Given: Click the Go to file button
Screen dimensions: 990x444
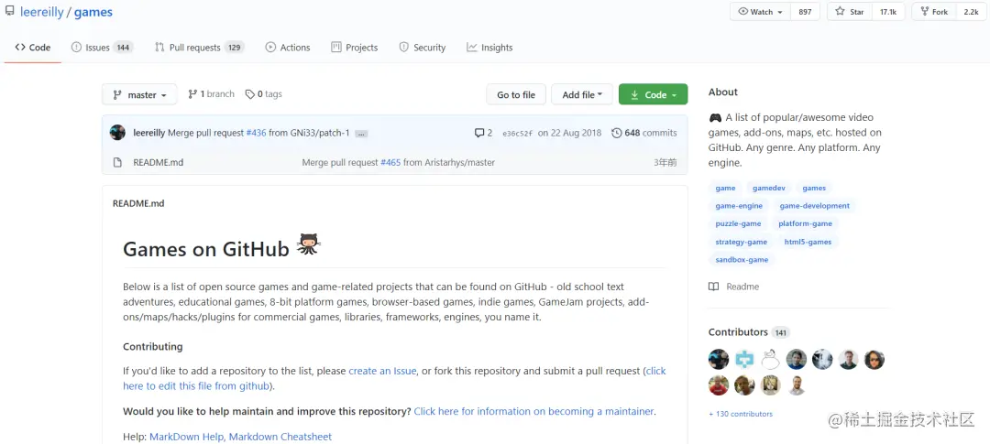Looking at the screenshot, I should click(516, 94).
